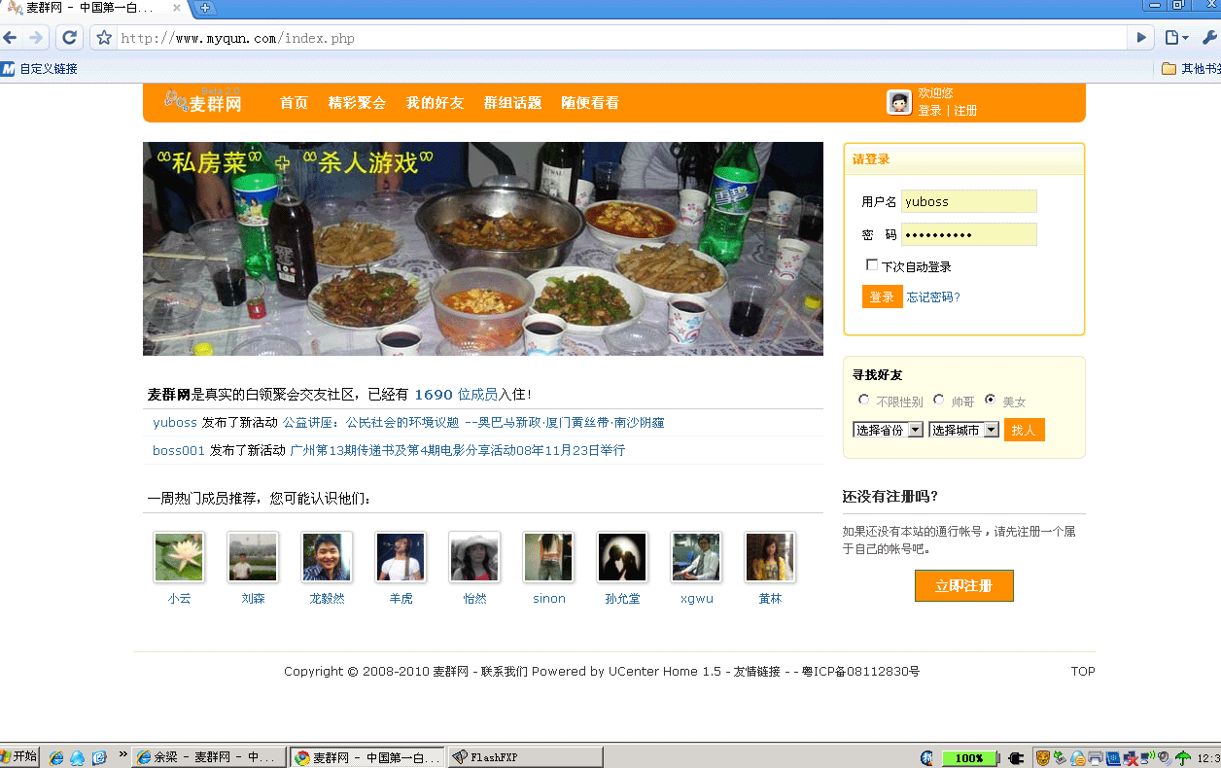
Task: Click the orange 登录 button
Action: click(x=882, y=297)
